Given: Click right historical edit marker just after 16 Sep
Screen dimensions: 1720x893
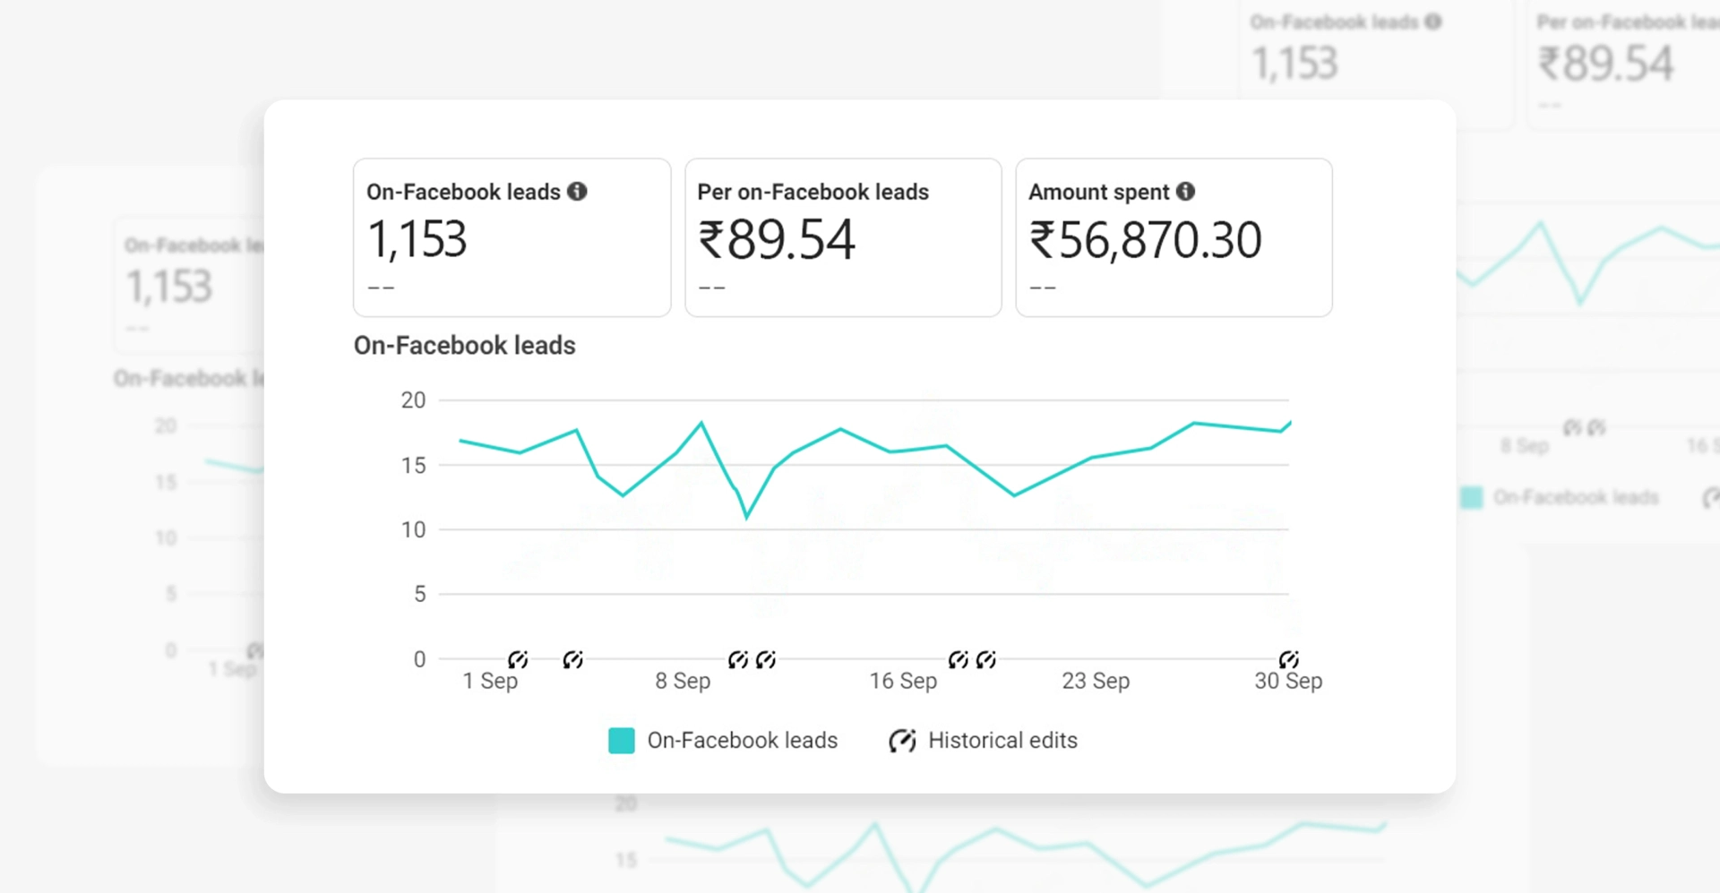Looking at the screenshot, I should pyautogui.click(x=986, y=660).
